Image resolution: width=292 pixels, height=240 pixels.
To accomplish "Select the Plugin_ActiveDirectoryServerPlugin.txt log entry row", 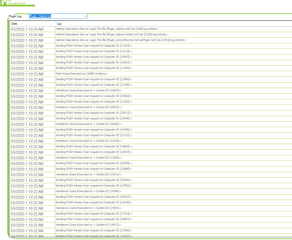I will coord(121,40).
